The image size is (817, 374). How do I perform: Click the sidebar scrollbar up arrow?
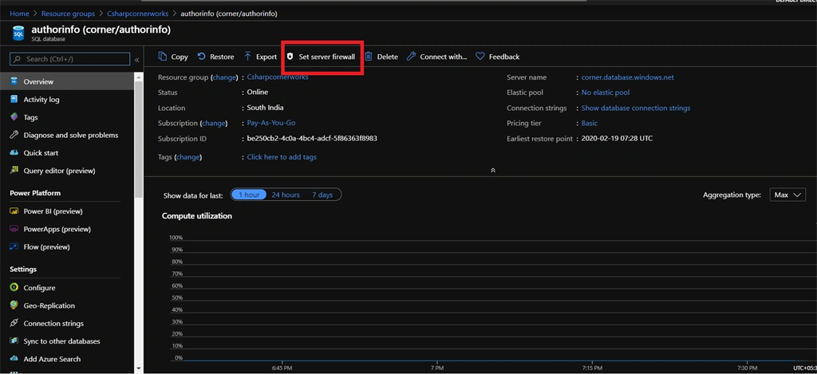tap(139, 77)
